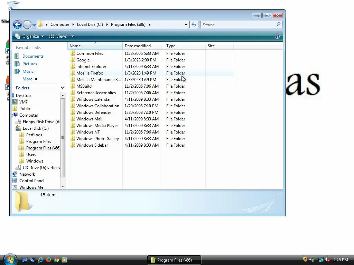Open Documents in Favorite Links

tap(33, 56)
